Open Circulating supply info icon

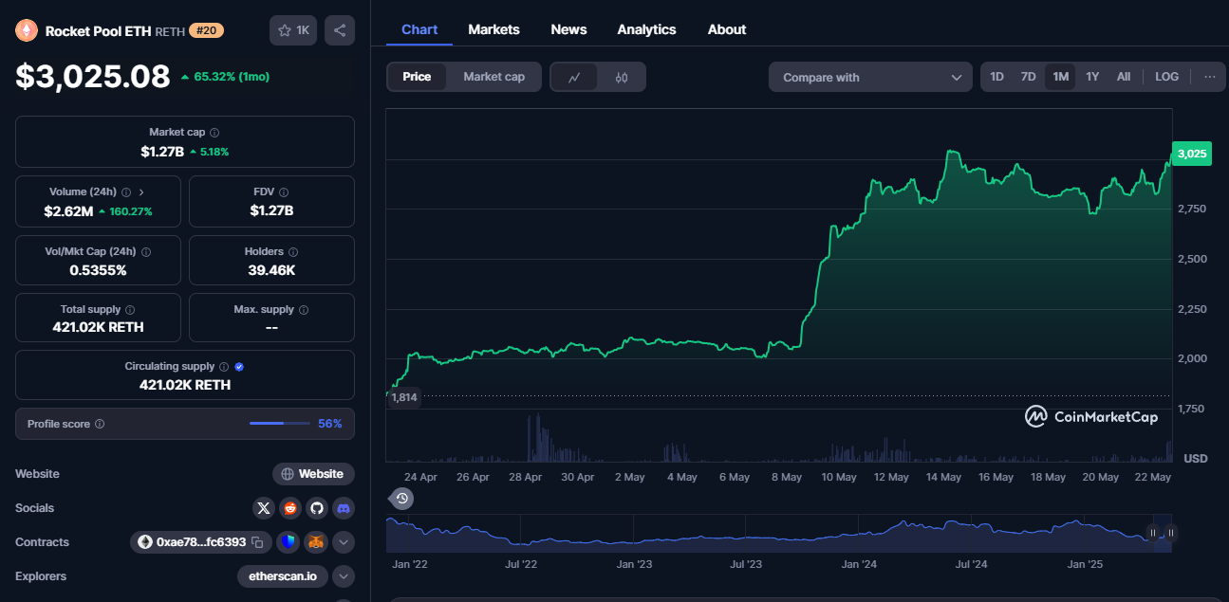pos(224,367)
